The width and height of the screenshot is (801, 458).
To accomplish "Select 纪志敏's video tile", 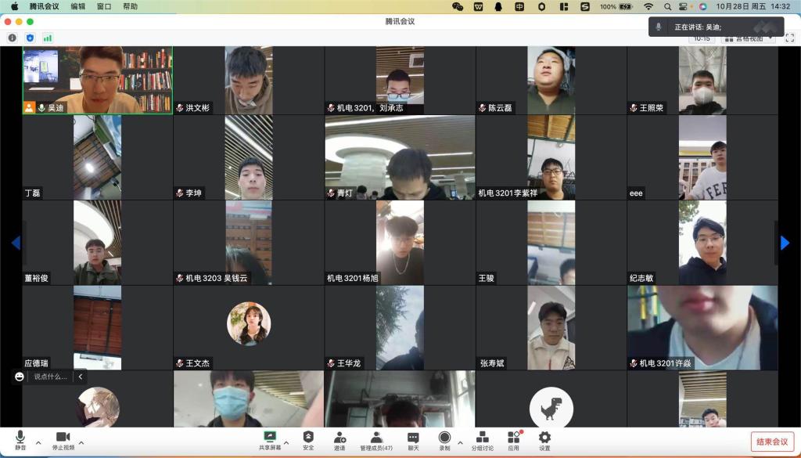I will point(702,243).
